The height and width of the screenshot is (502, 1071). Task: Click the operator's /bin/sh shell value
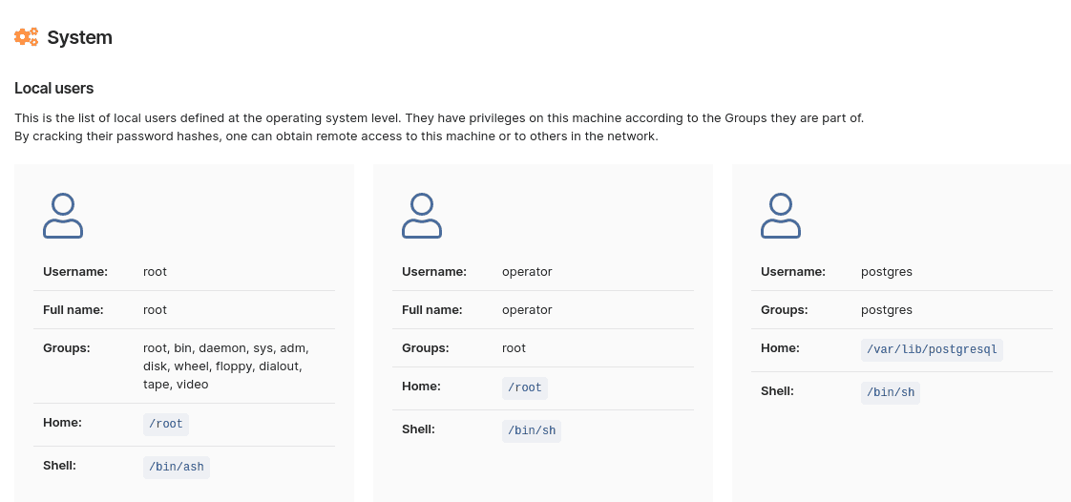532,430
